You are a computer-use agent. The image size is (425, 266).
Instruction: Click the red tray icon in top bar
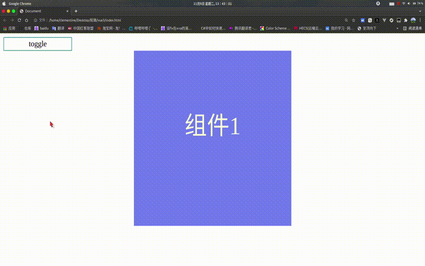[x=399, y=4]
